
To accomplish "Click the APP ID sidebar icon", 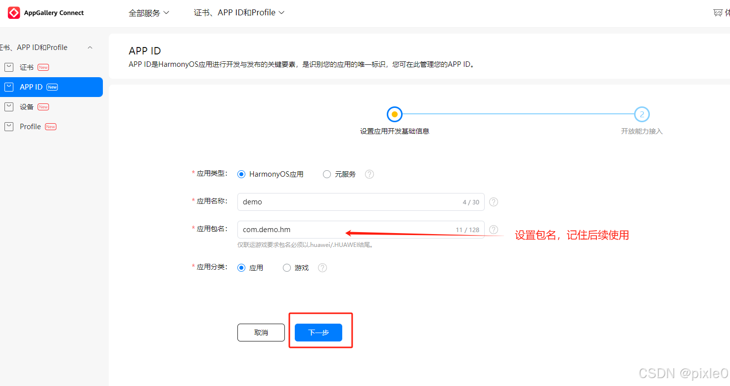I will 9,87.
